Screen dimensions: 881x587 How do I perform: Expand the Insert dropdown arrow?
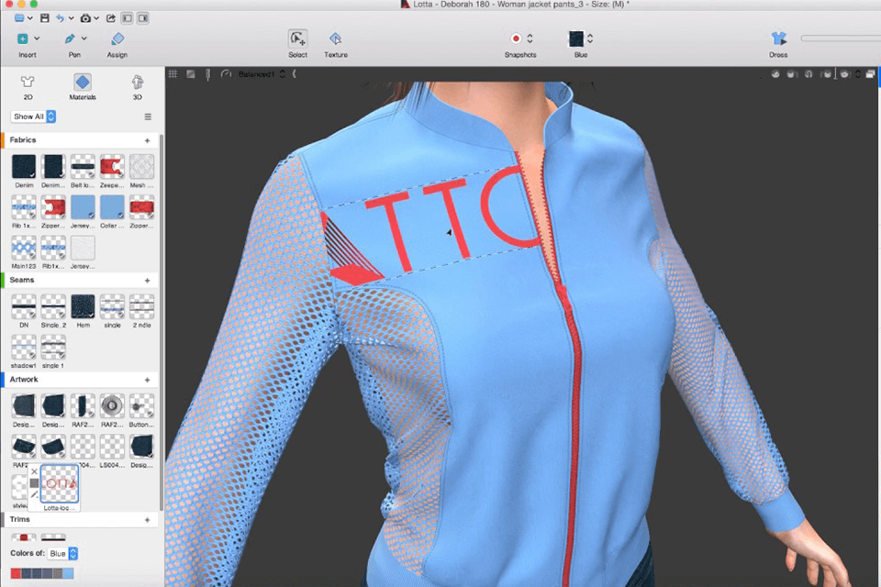tap(37, 39)
